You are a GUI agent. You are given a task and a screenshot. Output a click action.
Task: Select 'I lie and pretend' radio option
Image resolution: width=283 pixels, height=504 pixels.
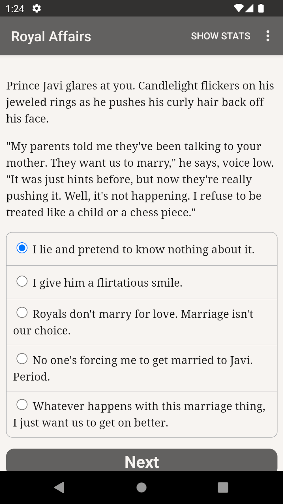click(22, 248)
